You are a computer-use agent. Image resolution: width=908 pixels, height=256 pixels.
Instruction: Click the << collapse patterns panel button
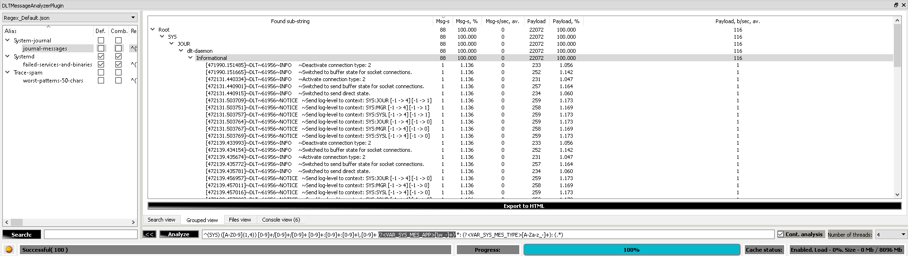tap(149, 234)
